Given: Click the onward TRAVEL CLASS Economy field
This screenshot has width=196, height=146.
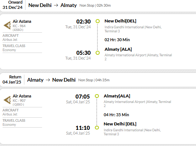Looking at the screenshot, I should [22, 48].
